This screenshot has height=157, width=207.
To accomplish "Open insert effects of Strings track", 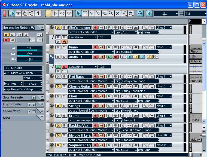I will [129, 106].
